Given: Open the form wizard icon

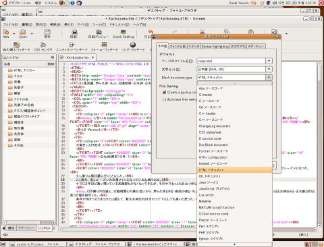Looking at the screenshot, I should point(104,47).
